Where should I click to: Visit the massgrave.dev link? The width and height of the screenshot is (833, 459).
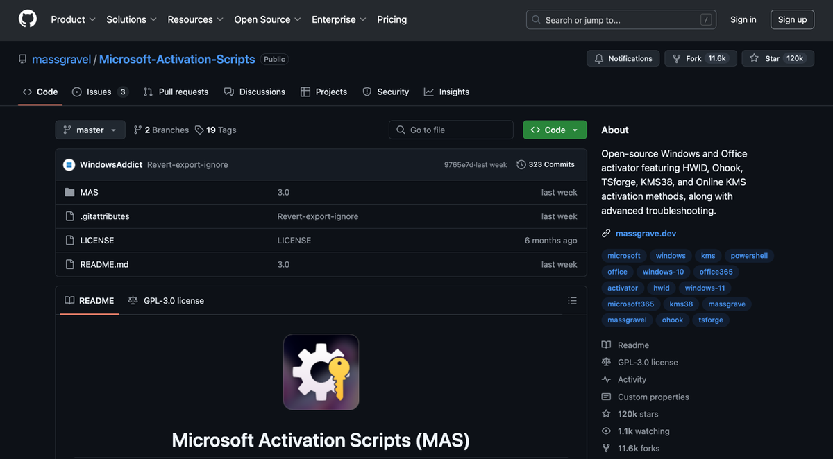(646, 234)
